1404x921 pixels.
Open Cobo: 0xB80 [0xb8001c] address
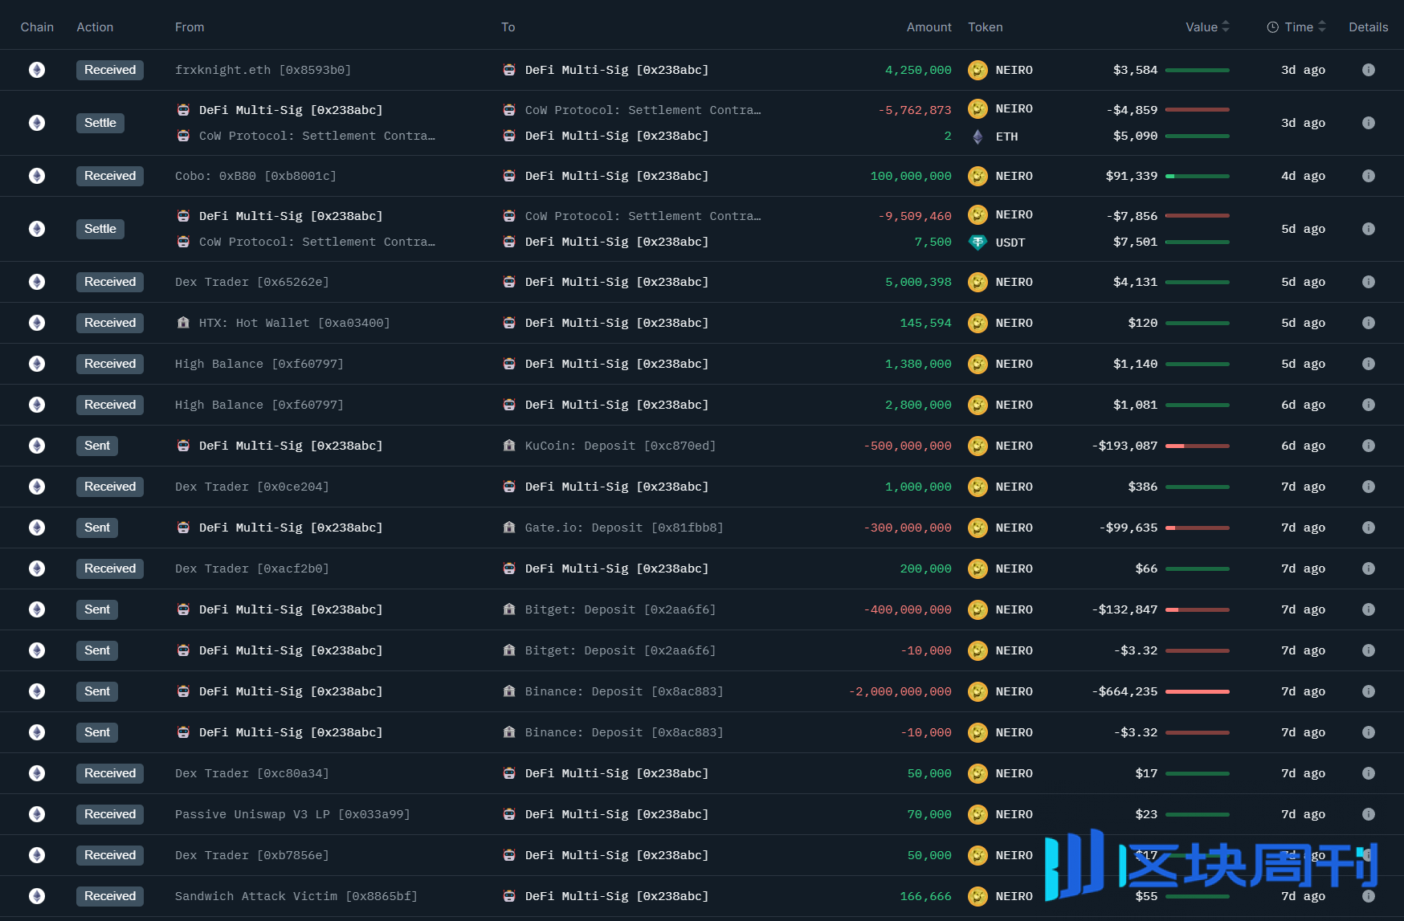255,176
